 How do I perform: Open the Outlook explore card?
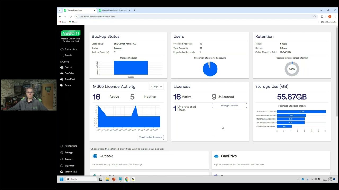(149, 160)
